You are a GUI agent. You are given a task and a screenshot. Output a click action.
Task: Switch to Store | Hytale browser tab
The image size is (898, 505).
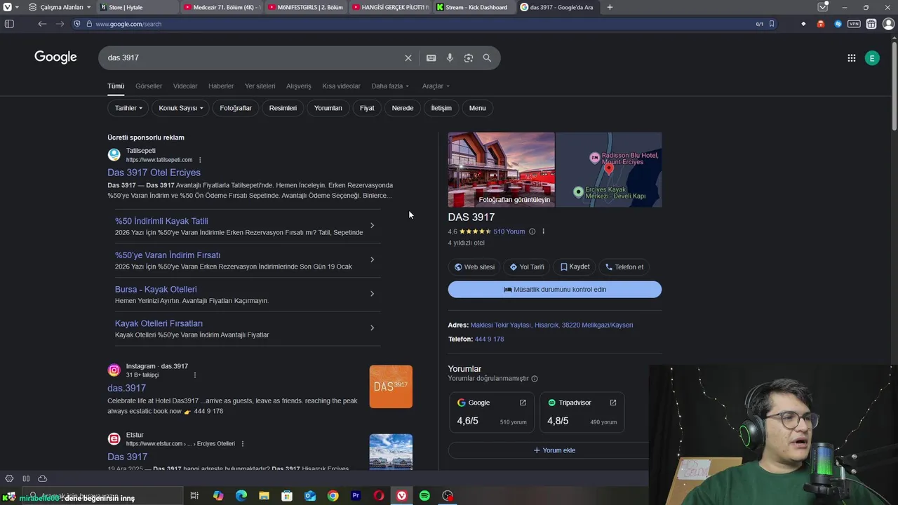[138, 7]
